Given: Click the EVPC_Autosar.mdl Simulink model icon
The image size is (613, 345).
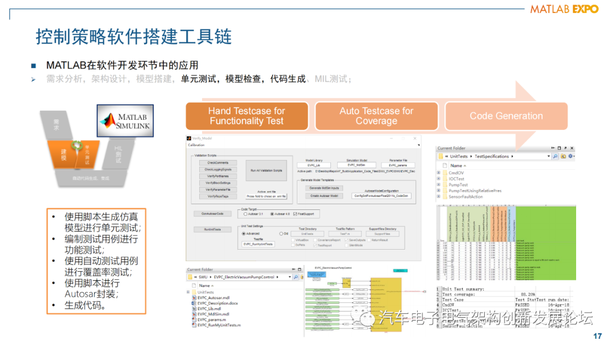Looking at the screenshot, I should (194, 297).
